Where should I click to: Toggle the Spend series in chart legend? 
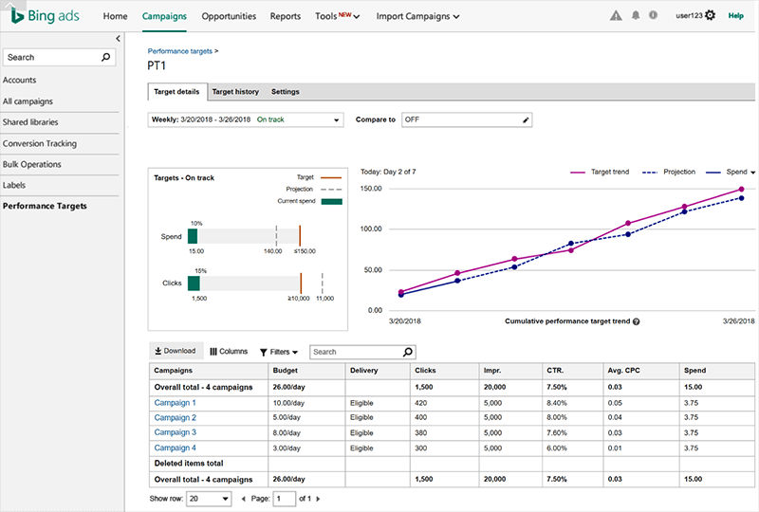[731, 172]
